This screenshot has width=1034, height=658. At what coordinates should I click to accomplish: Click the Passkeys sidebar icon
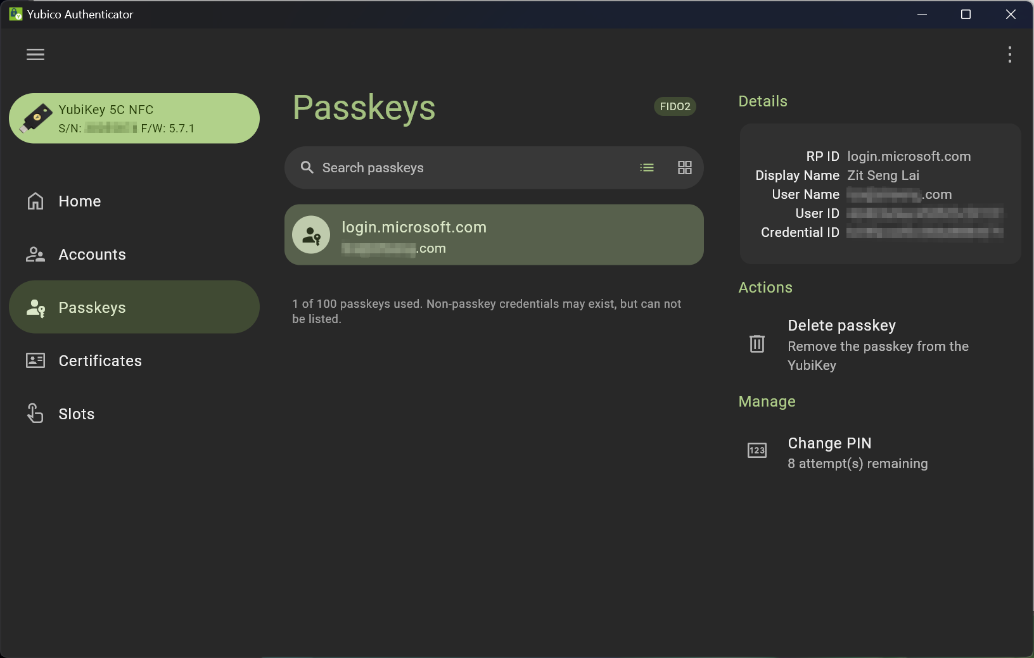pos(35,307)
